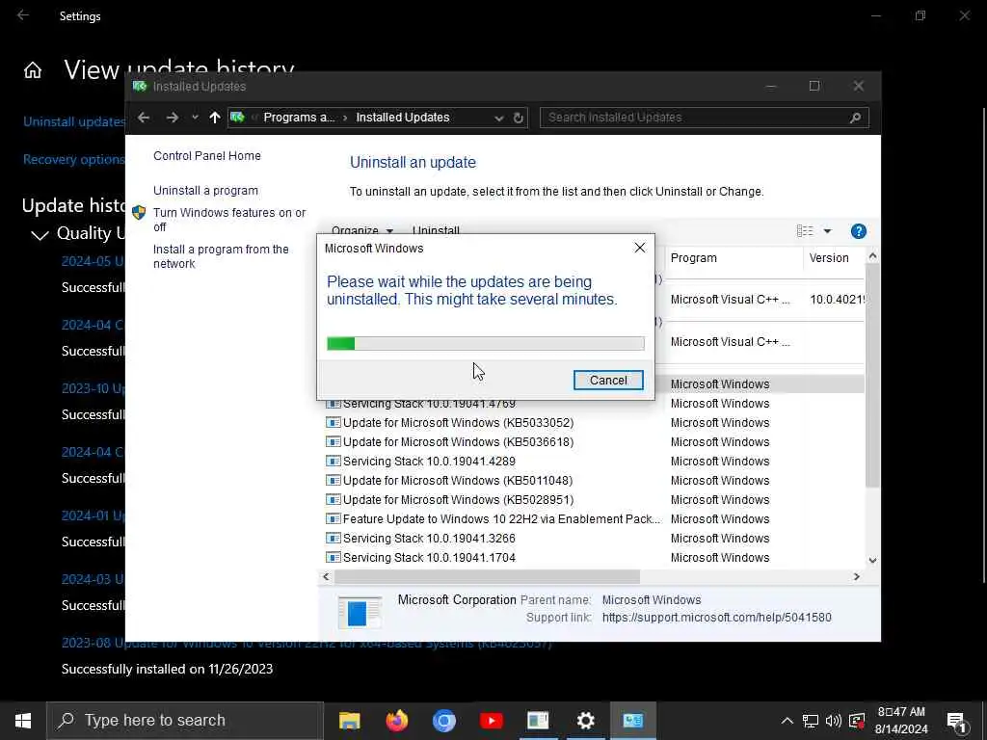Image resolution: width=987 pixels, height=740 pixels.
Task: Launch Firefox from taskbar
Action: (396, 721)
